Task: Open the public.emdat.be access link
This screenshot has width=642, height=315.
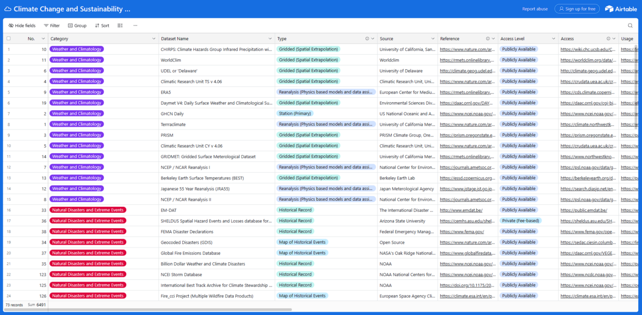Action: pyautogui.click(x=583, y=210)
